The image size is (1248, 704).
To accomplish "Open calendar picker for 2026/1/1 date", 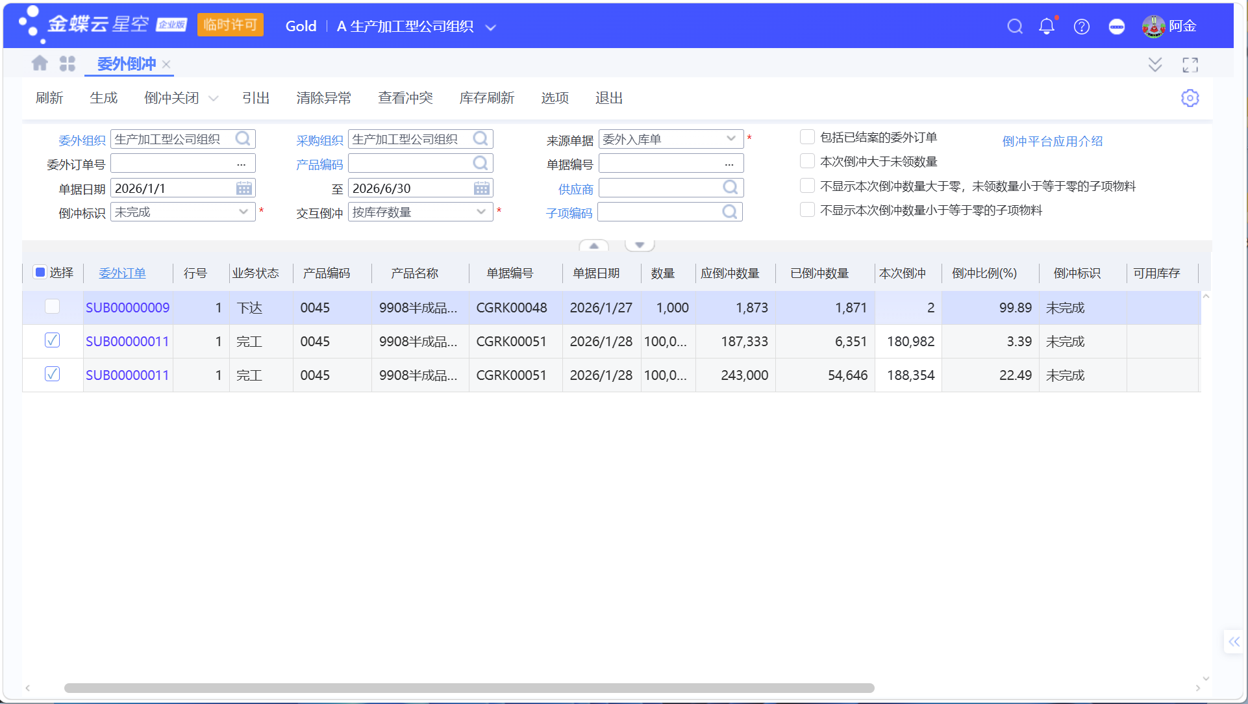I will (244, 188).
